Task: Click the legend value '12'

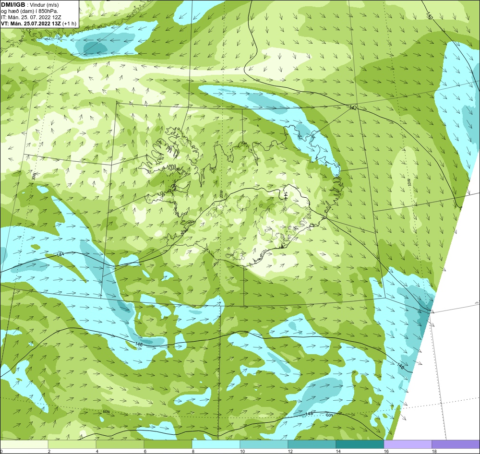Action: coord(290,451)
